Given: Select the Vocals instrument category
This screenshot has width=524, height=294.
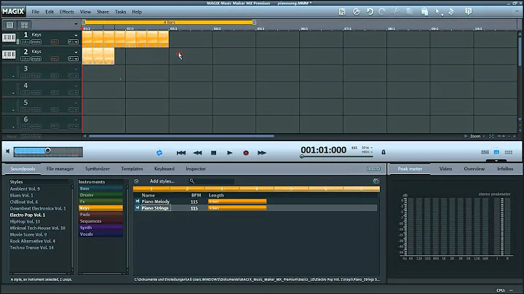Looking at the screenshot, I should tap(100, 234).
